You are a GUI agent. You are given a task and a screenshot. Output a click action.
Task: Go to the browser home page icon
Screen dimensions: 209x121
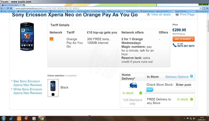click(x=11, y=8)
